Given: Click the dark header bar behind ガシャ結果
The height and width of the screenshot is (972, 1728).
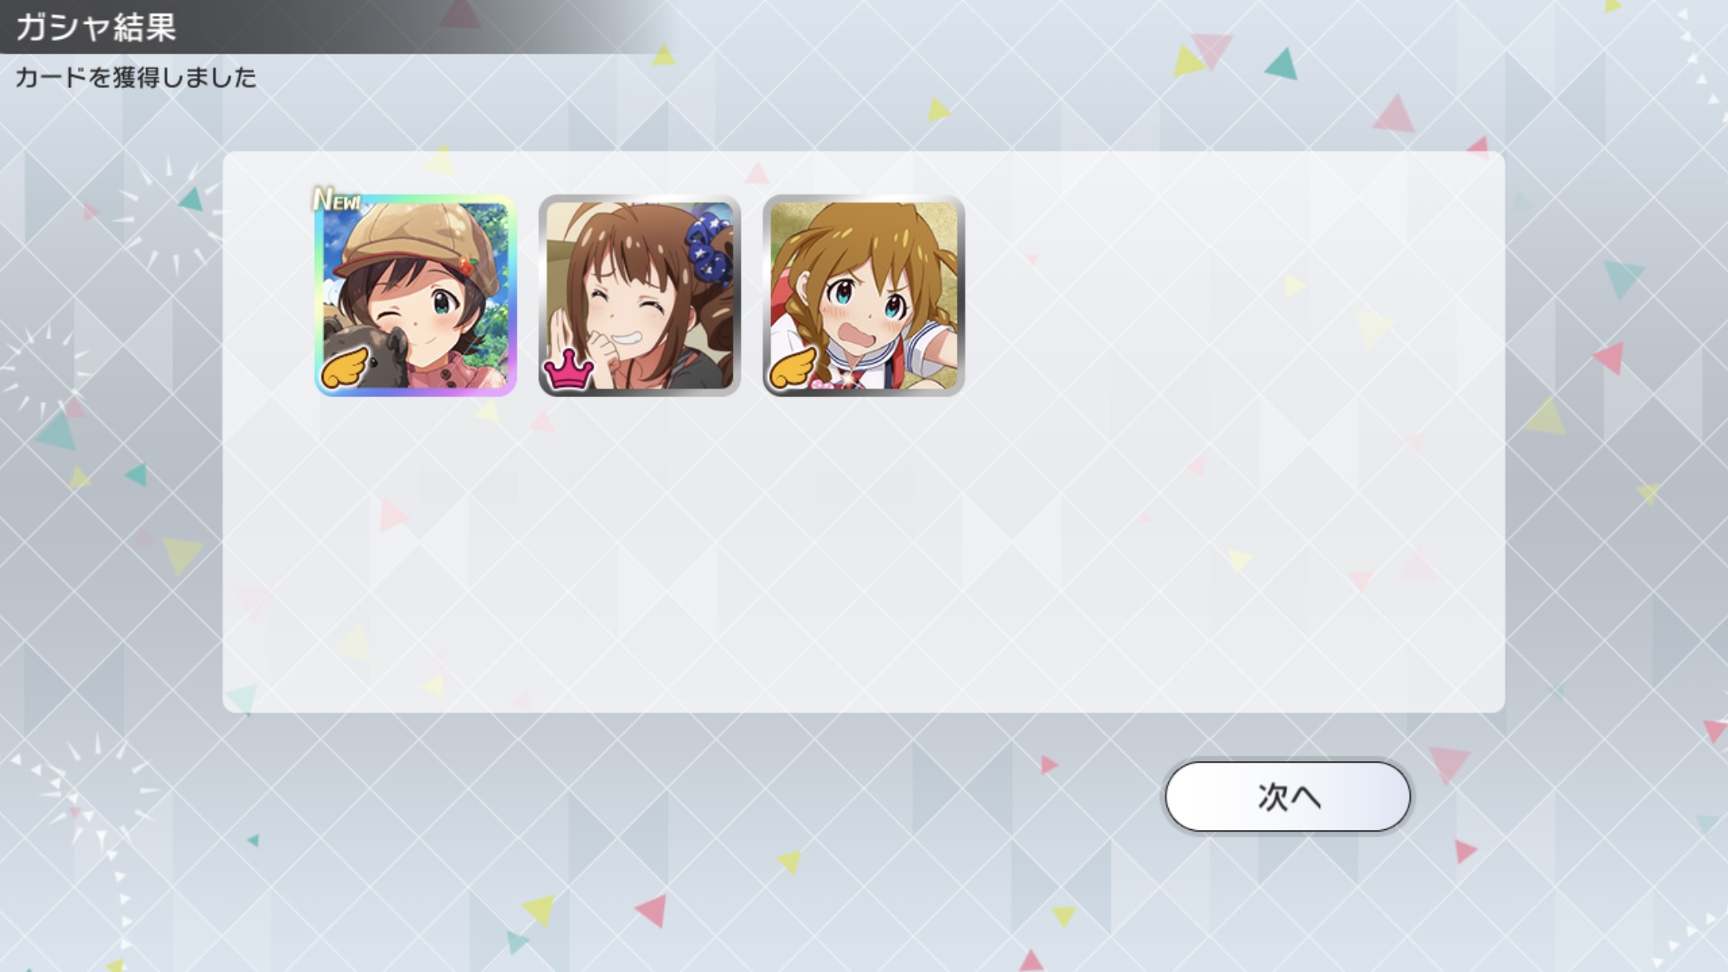Looking at the screenshot, I should [x=332, y=27].
